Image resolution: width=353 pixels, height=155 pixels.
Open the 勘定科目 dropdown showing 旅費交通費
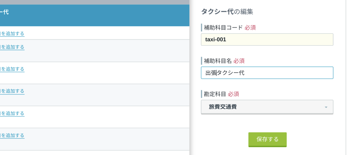coord(267,107)
